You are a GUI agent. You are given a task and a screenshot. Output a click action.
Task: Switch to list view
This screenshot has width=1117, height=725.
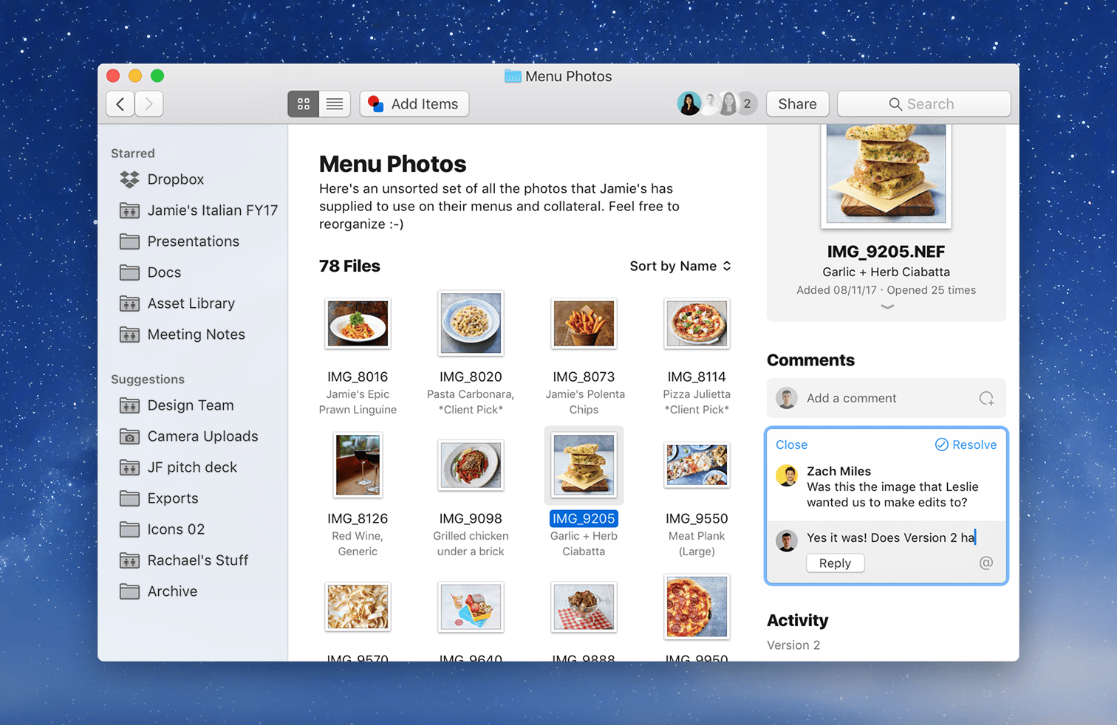[335, 104]
